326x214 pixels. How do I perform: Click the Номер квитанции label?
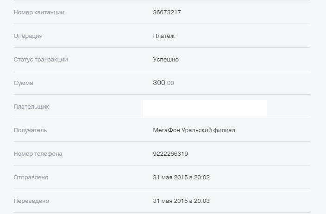[x=39, y=12]
